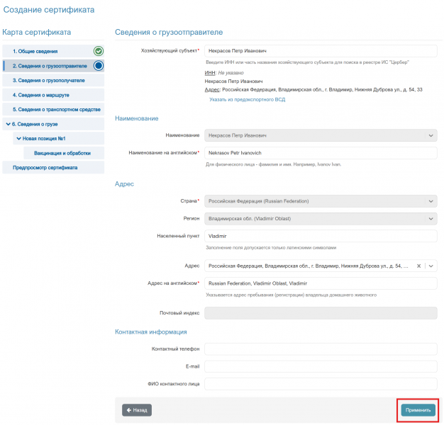The width and height of the screenshot is (444, 425).
Task: Click the 'Сведения о грузоотправителе' heading
Action: 169,33
